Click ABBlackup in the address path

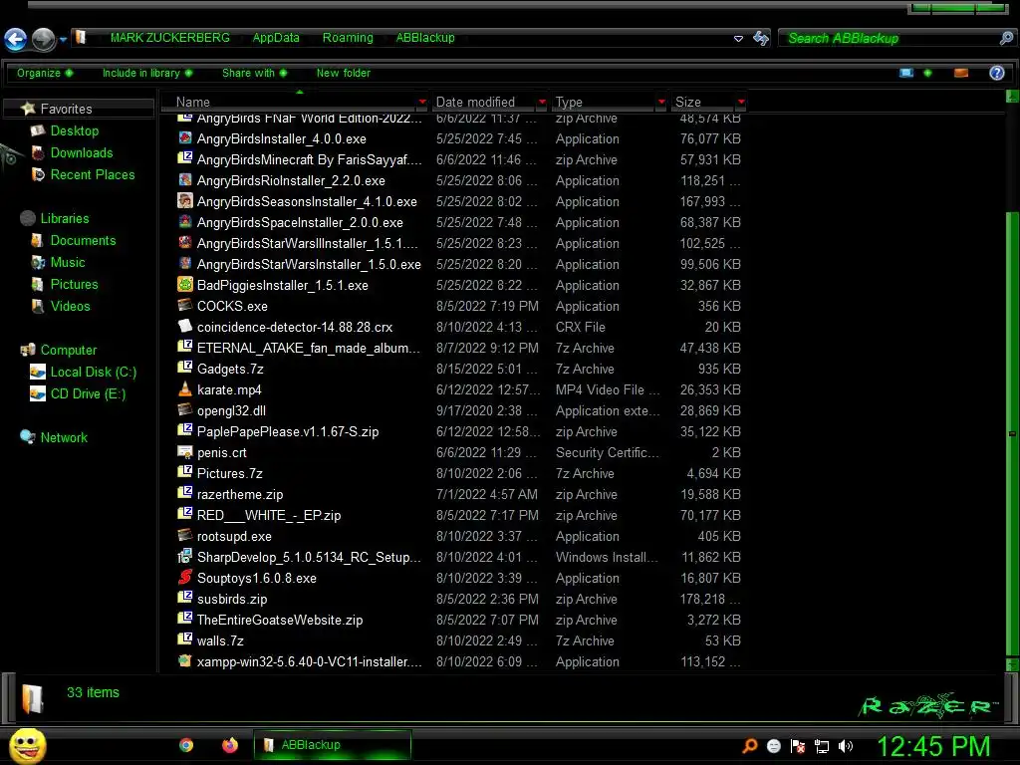(425, 38)
